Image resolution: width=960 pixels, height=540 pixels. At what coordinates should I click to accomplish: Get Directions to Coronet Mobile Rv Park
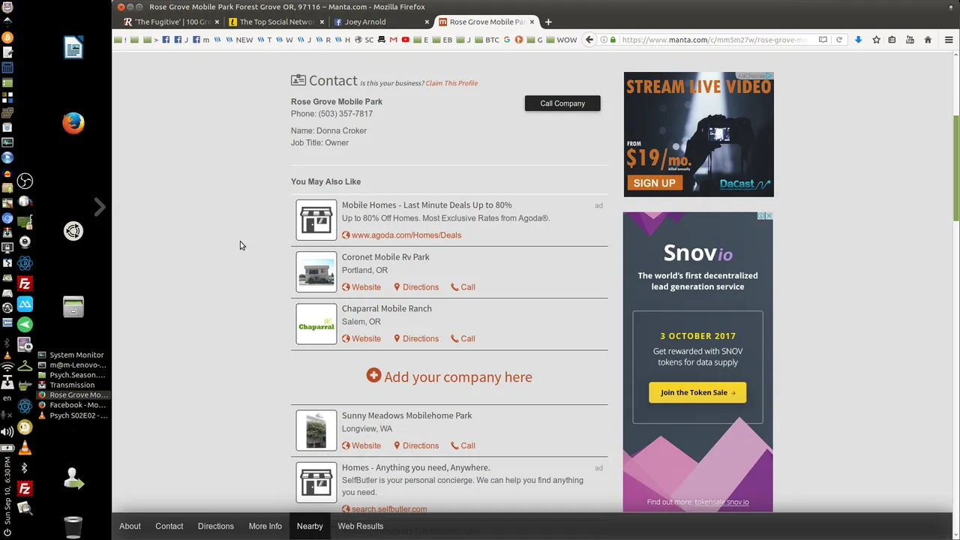coord(416,287)
